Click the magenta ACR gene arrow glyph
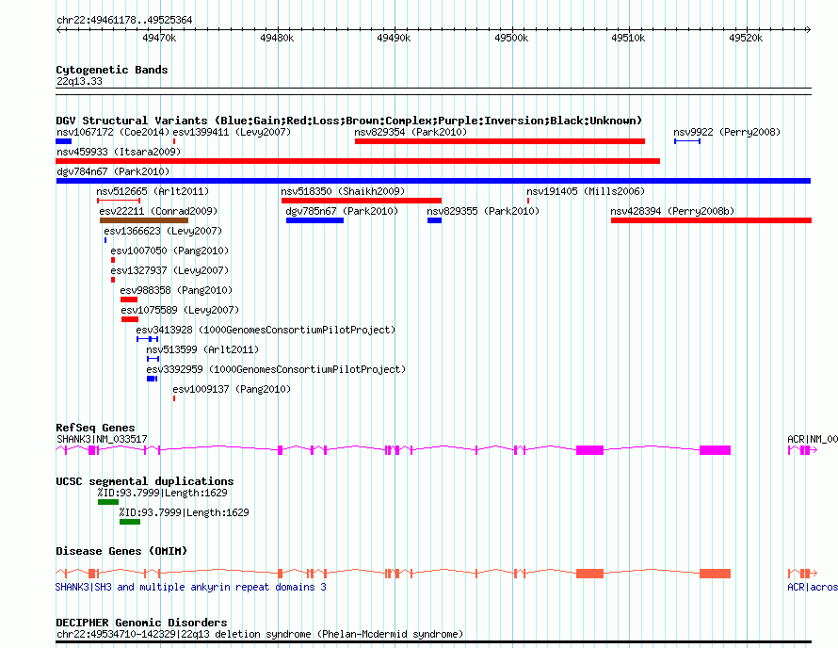 802,451
